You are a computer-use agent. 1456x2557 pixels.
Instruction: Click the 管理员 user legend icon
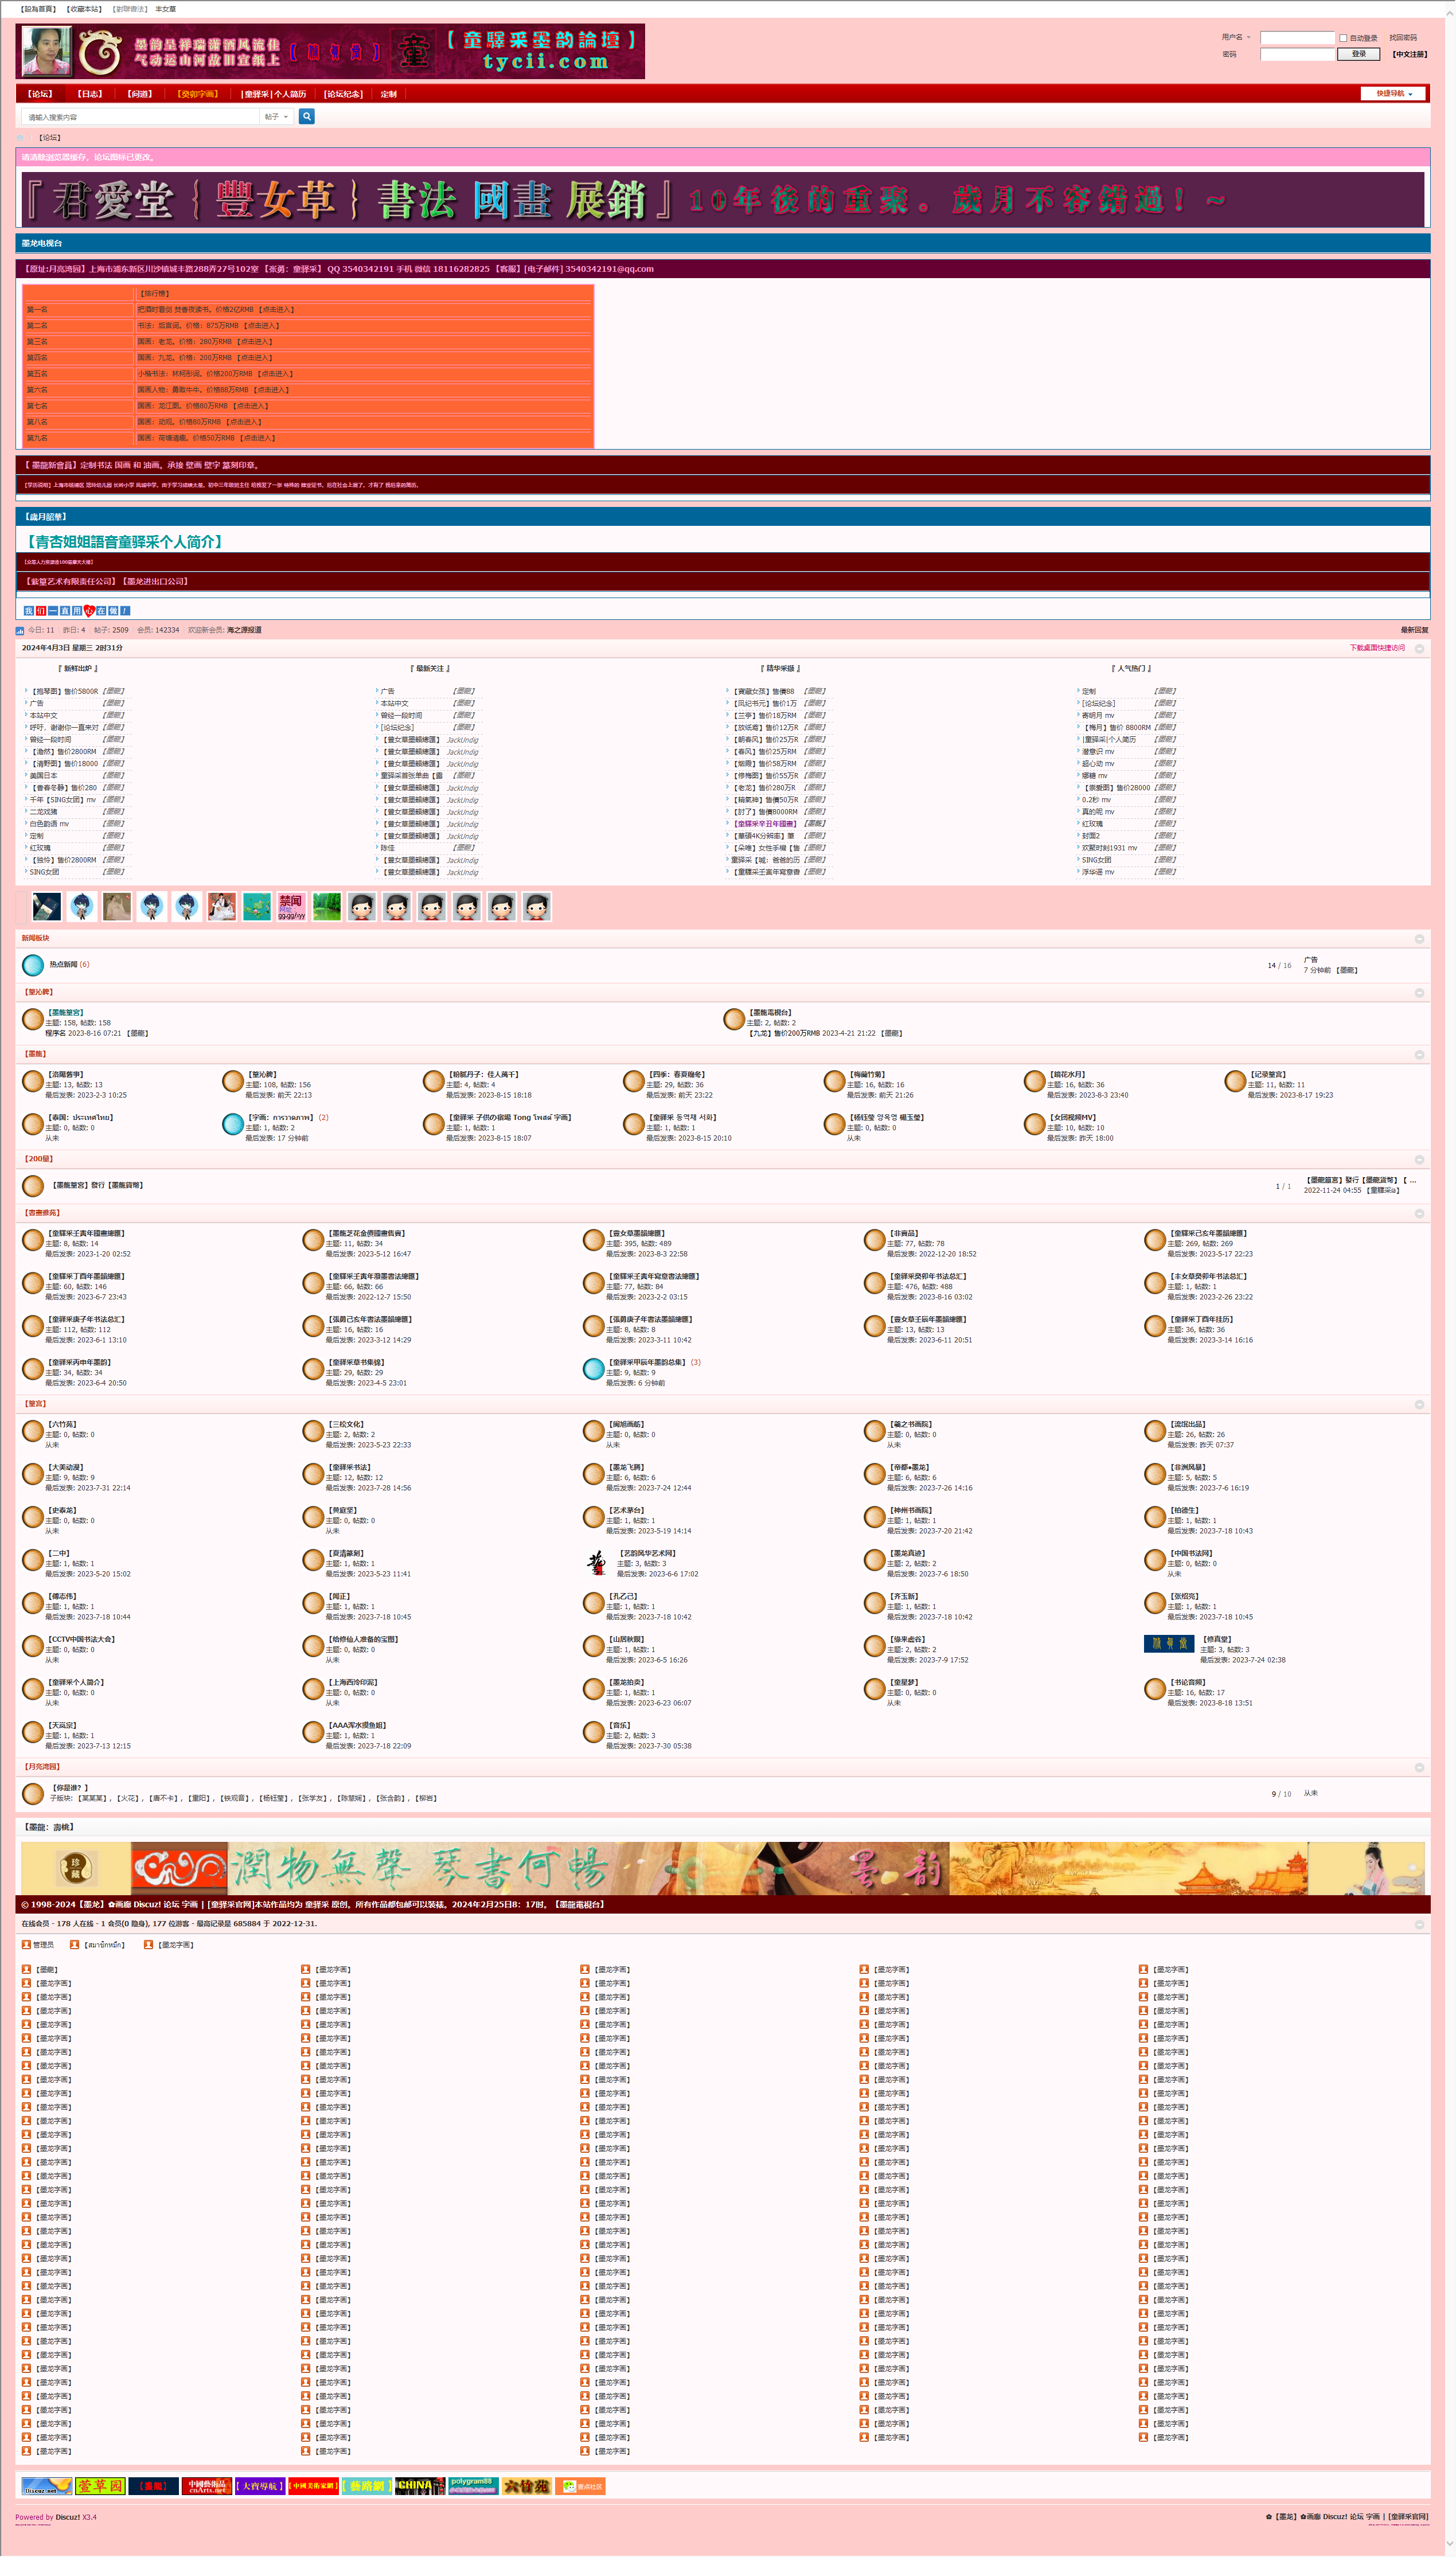coord(26,1945)
